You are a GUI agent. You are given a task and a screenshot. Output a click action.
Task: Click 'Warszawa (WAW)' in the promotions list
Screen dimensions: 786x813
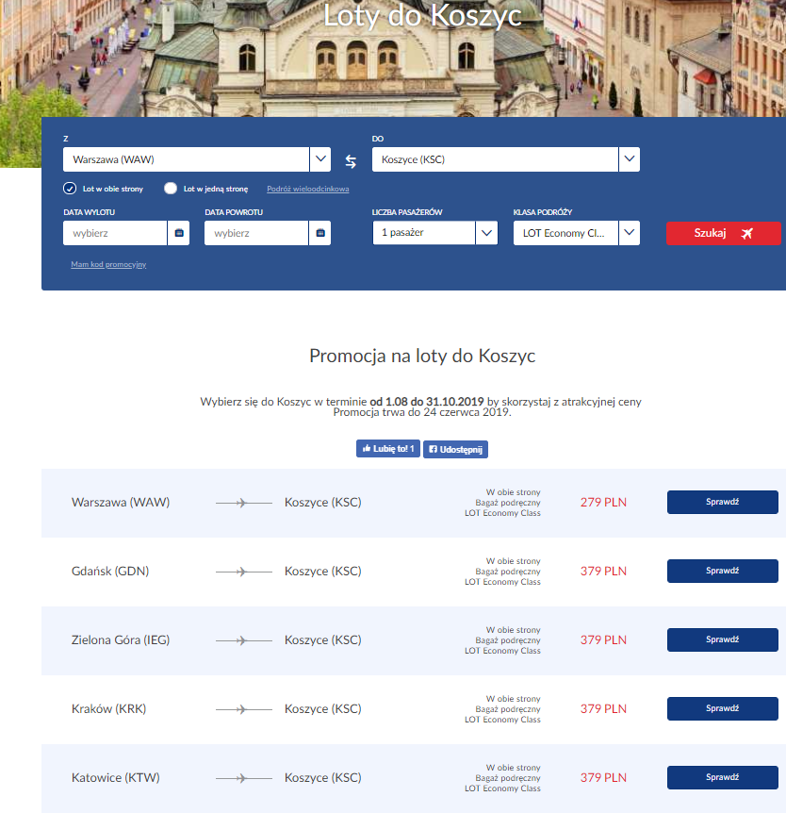coord(121,503)
